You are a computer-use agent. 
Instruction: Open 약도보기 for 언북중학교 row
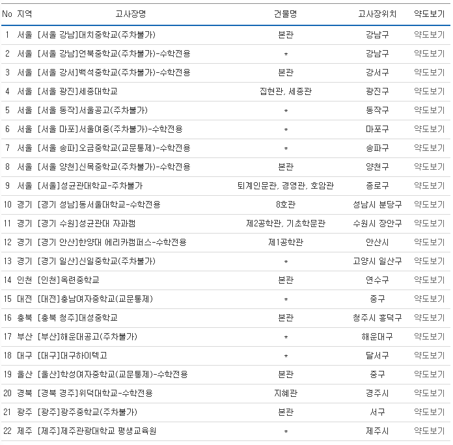(x=429, y=54)
